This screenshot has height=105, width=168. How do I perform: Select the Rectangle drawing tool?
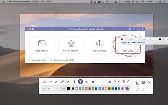[44, 82]
